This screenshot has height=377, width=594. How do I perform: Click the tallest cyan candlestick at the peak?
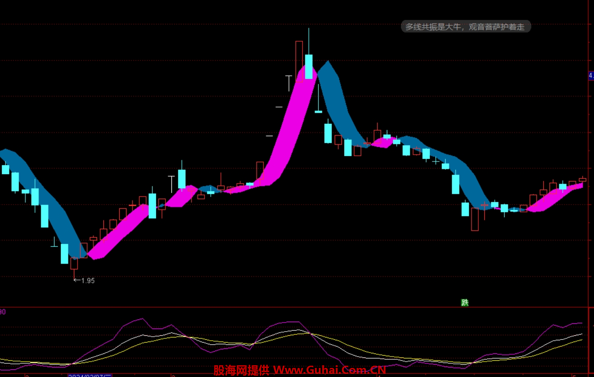(x=309, y=66)
